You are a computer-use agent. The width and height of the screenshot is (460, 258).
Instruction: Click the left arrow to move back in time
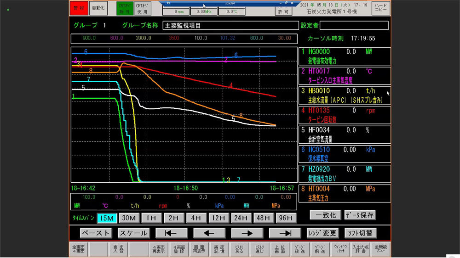click(x=209, y=233)
